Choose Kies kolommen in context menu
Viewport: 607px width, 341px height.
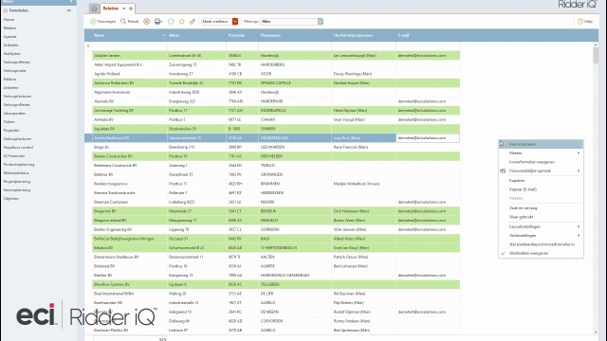pyautogui.click(x=541, y=144)
